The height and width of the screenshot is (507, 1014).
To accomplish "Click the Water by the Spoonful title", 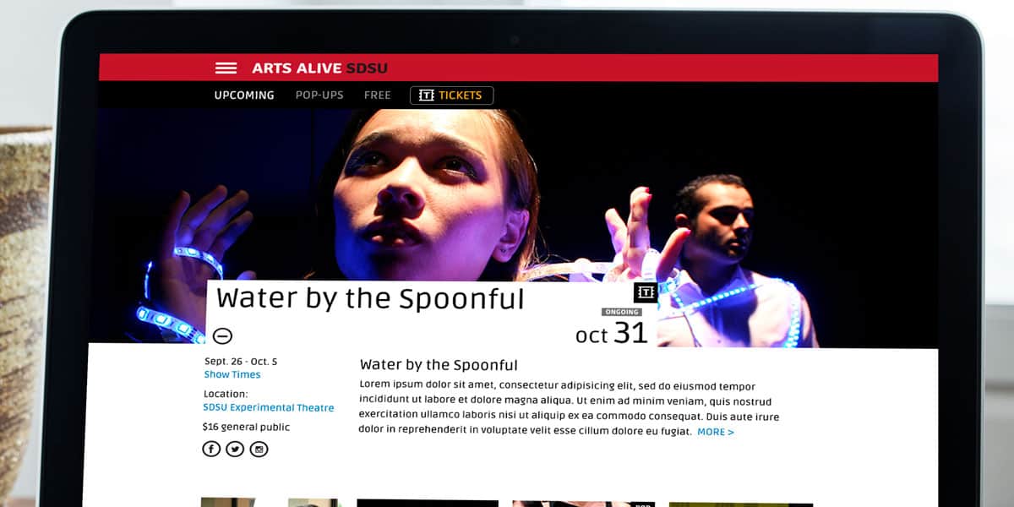I will 370,298.
